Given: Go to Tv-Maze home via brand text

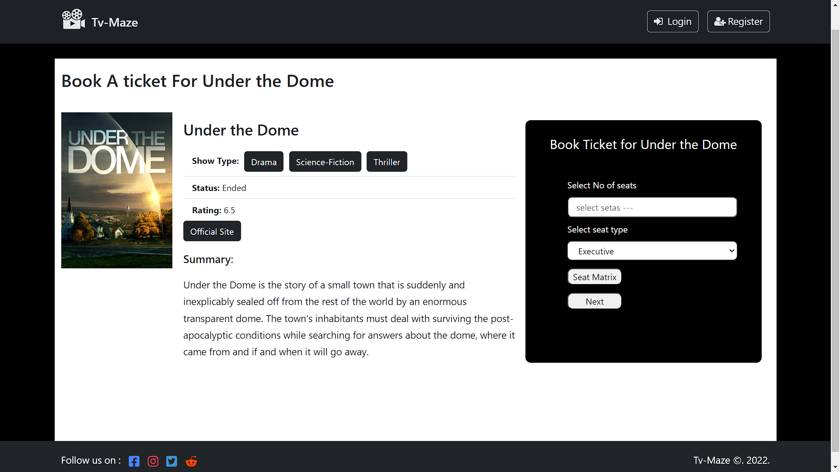Looking at the screenshot, I should click(x=115, y=22).
